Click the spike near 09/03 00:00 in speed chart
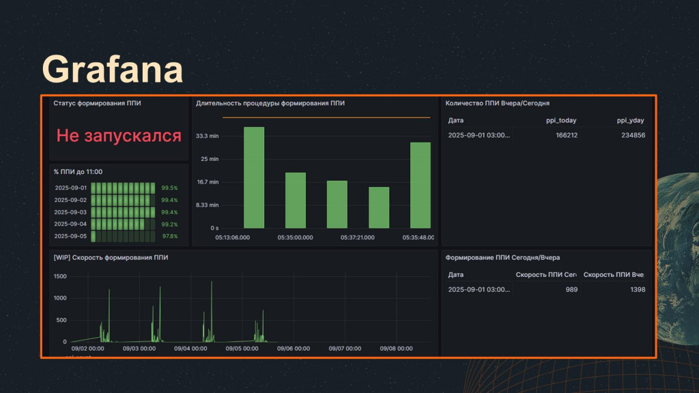This screenshot has width=699, height=393. tap(160, 314)
